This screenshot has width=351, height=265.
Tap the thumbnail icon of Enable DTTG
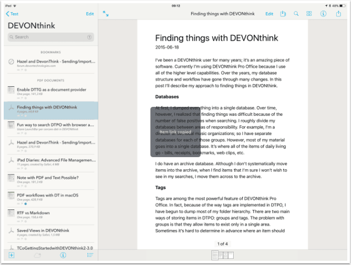pos(11,90)
